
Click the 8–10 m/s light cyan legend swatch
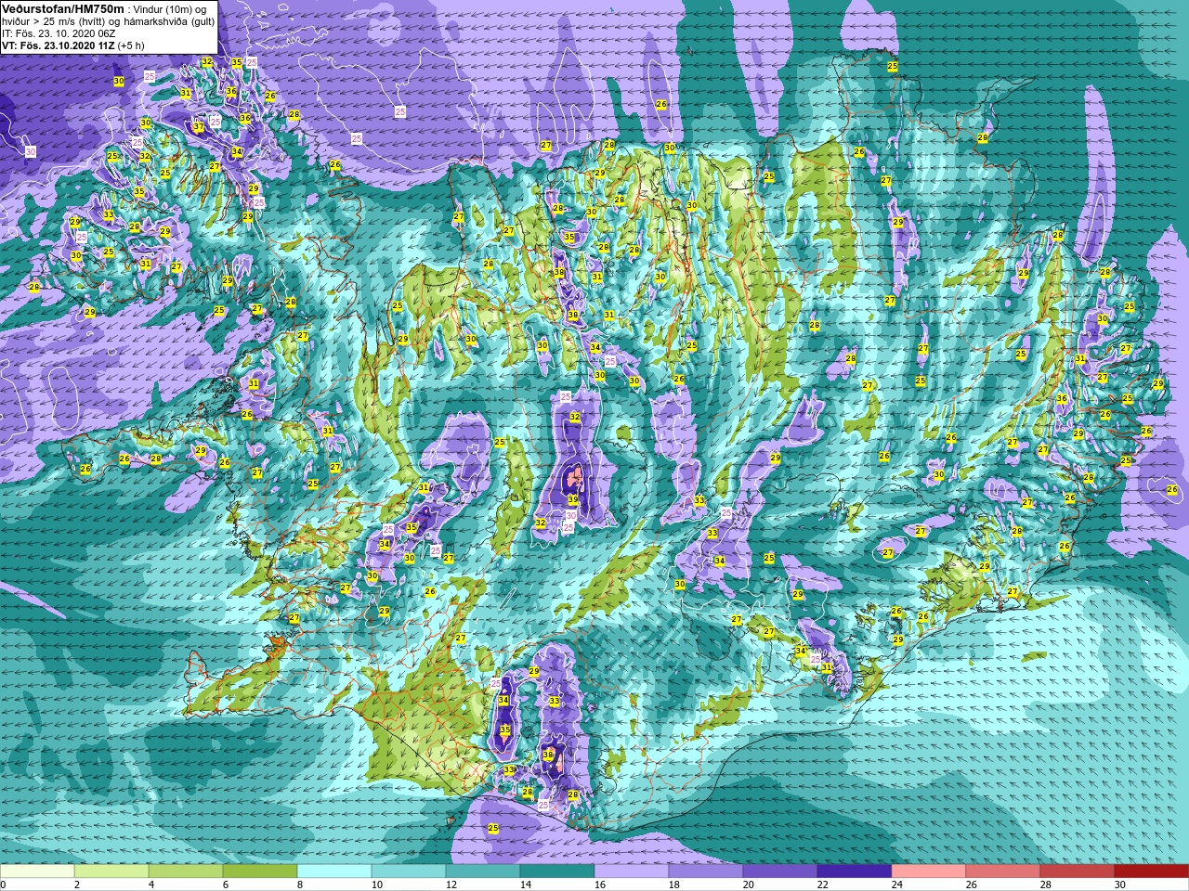[x=334, y=872]
